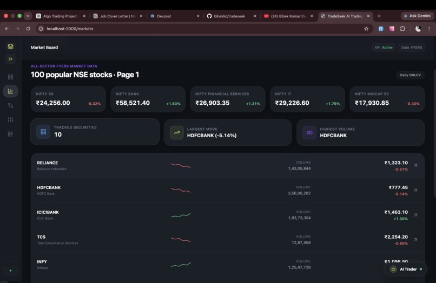Click the INFY sparkline chart
436x283 pixels.
click(x=181, y=265)
